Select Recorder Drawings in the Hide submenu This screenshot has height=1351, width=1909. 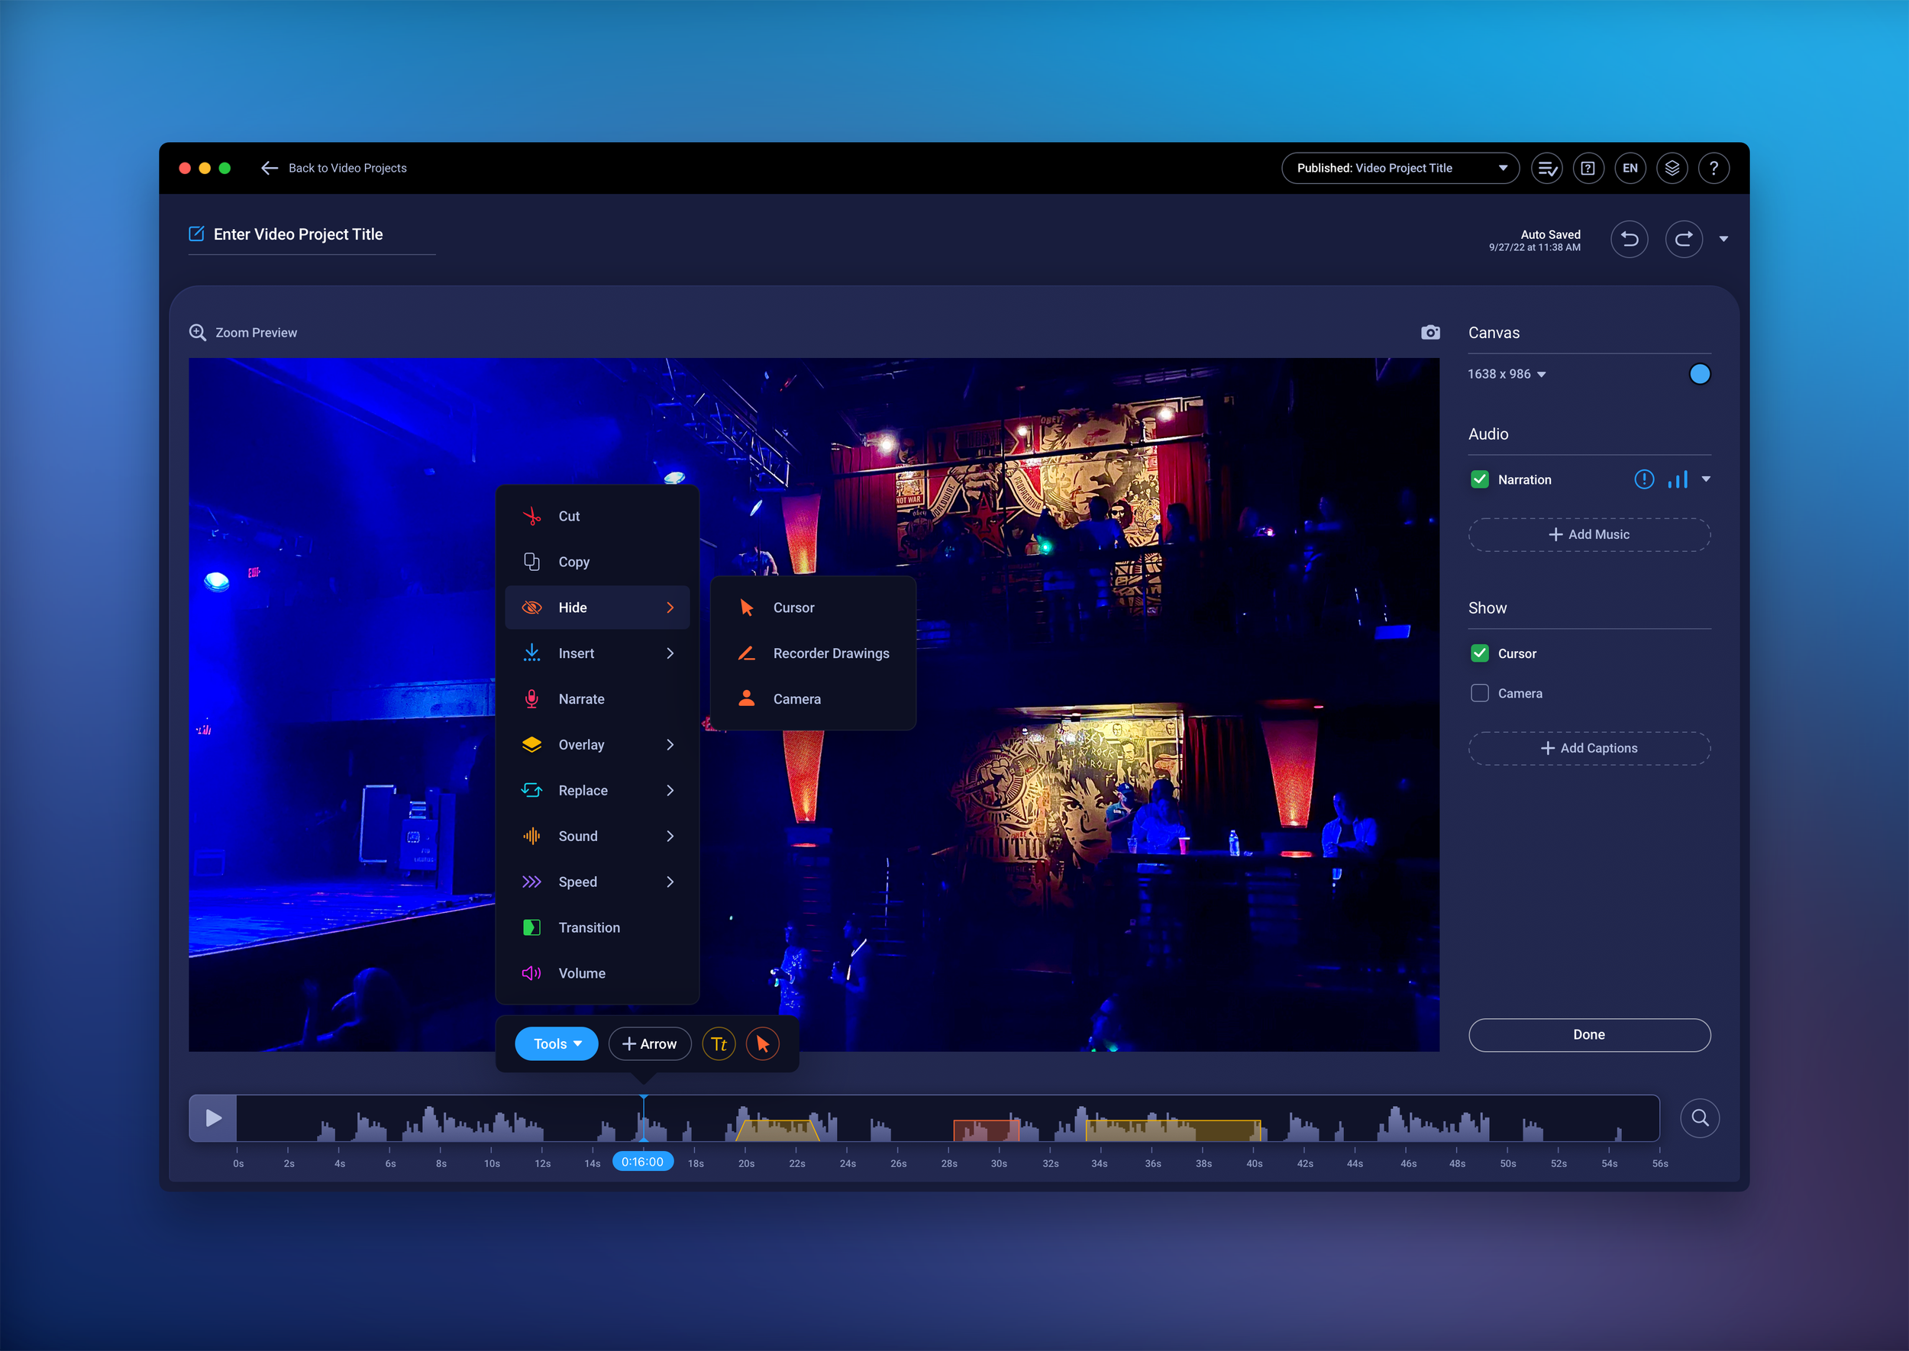[x=831, y=653]
